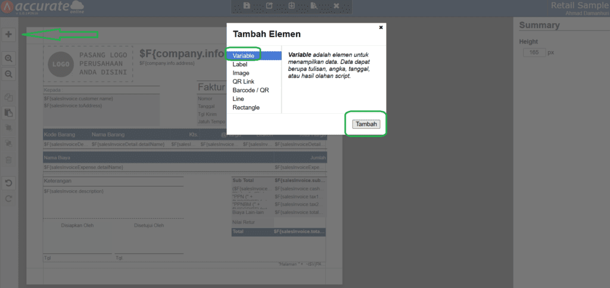Click the $F{company.info.address} field

(x=167, y=63)
